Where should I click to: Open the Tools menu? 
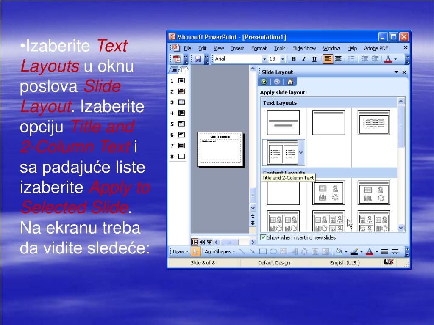click(280, 48)
